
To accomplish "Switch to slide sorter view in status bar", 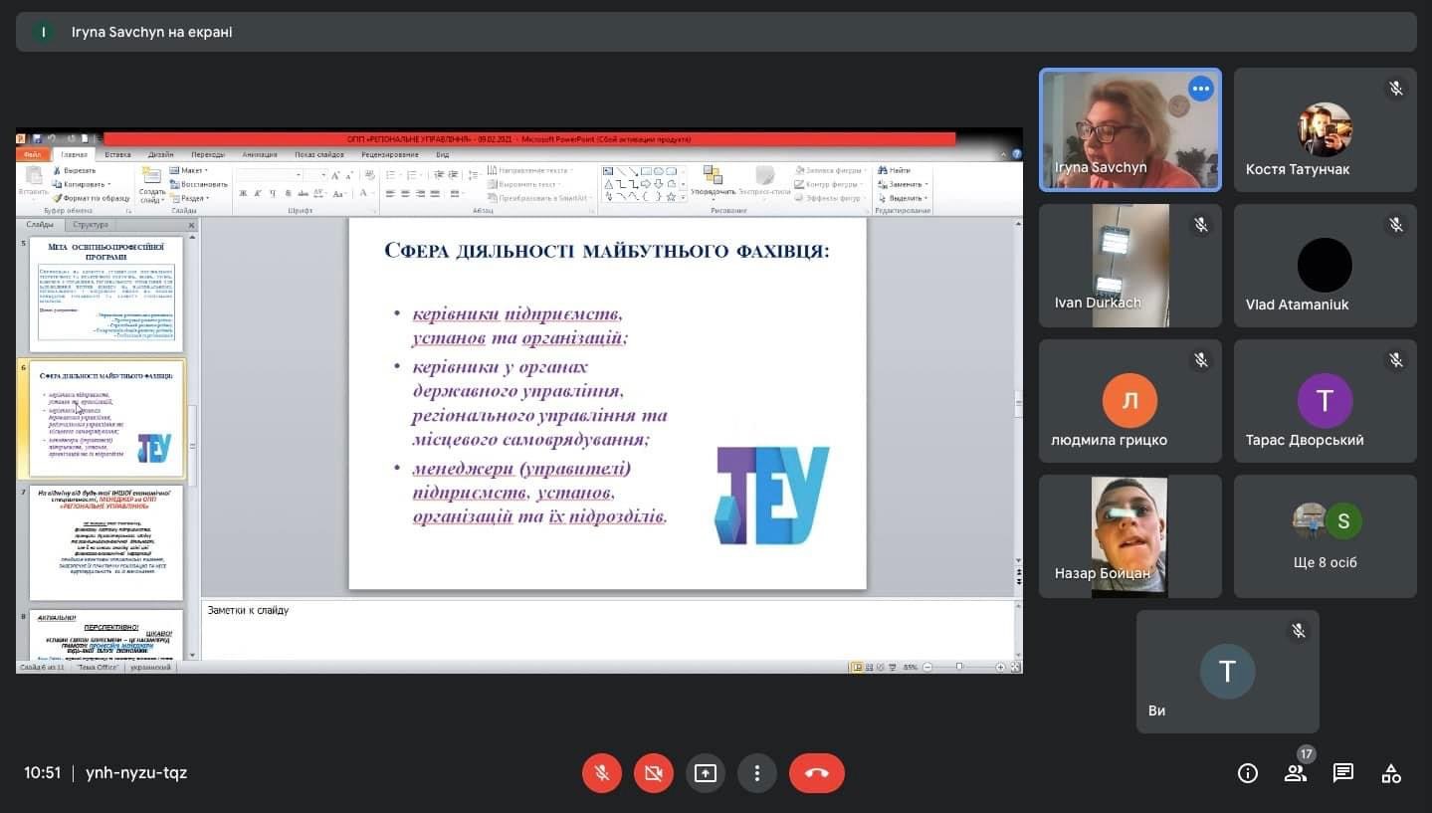I will point(868,667).
